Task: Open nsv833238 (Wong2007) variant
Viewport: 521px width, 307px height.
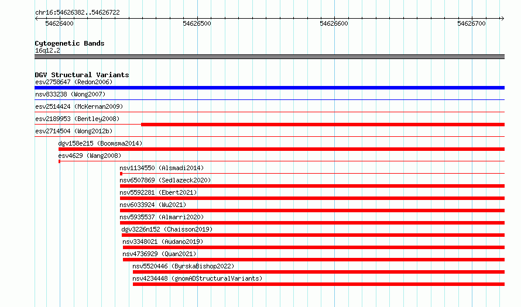Action: click(70, 94)
